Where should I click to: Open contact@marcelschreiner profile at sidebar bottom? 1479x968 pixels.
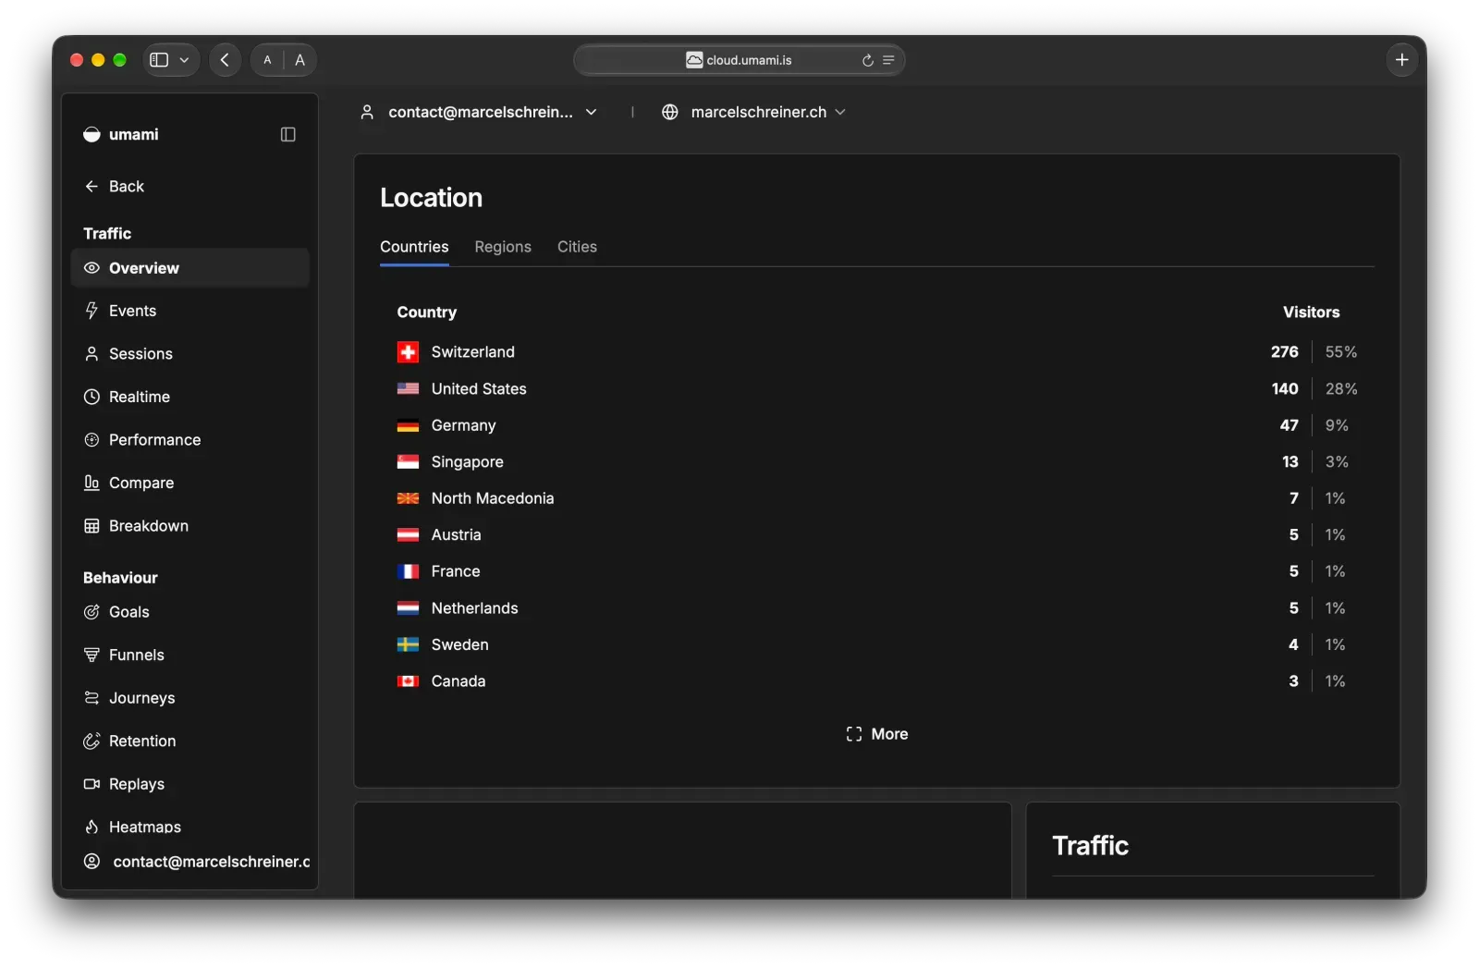coord(196,862)
